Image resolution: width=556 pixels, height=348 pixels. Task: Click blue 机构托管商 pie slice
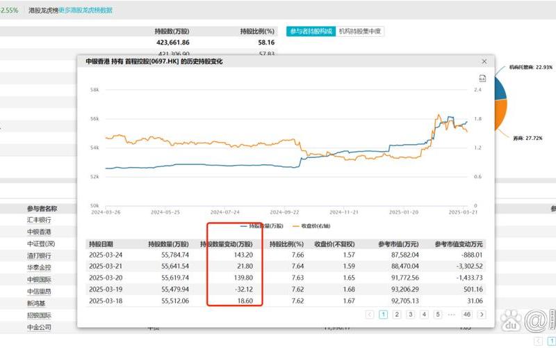[x=500, y=87]
